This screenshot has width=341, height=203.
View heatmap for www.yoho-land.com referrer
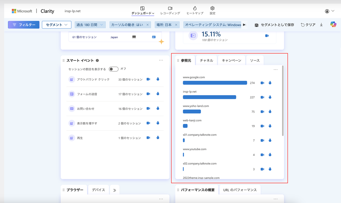coord(270,111)
